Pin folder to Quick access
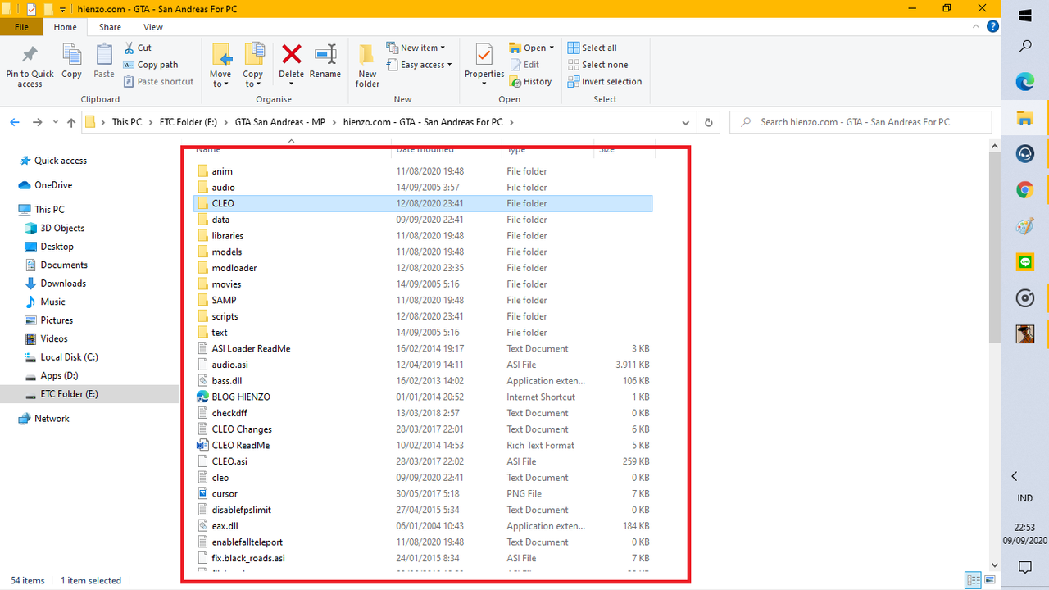The image size is (1049, 590). tap(30, 66)
